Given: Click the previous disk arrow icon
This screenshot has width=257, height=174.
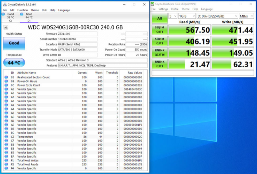Looking at the screenshot, I should coord(6,28).
